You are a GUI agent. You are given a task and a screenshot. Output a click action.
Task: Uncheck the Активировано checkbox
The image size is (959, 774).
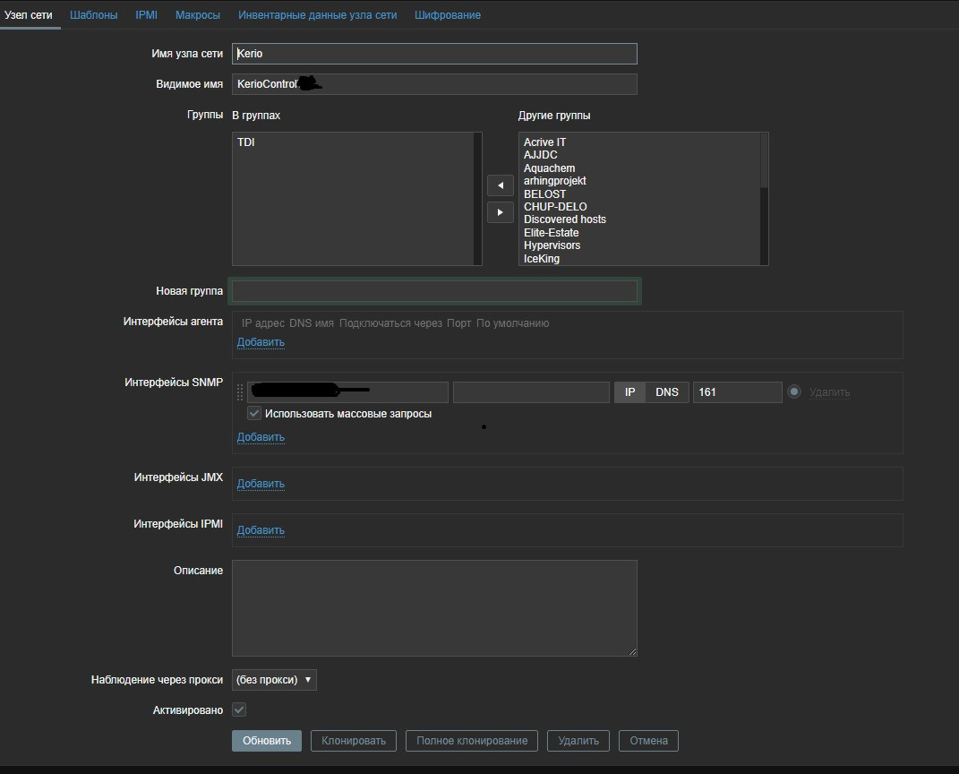pyautogui.click(x=239, y=709)
